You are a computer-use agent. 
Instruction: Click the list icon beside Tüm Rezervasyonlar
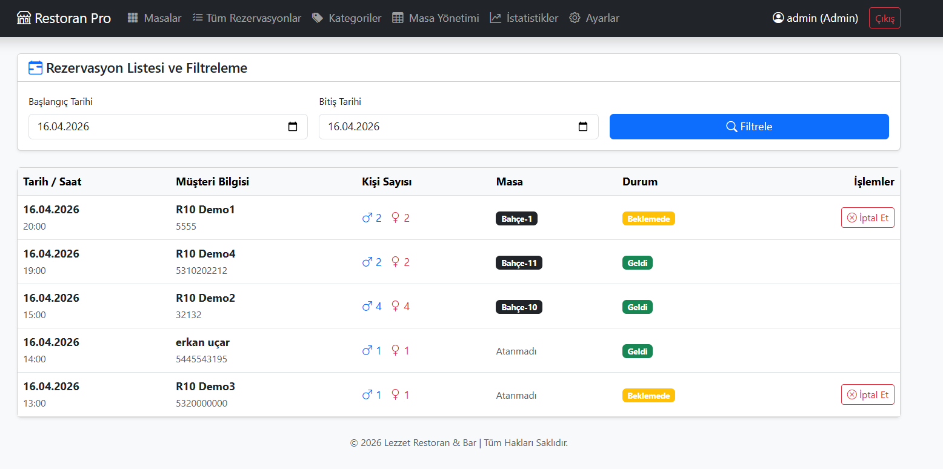[198, 18]
